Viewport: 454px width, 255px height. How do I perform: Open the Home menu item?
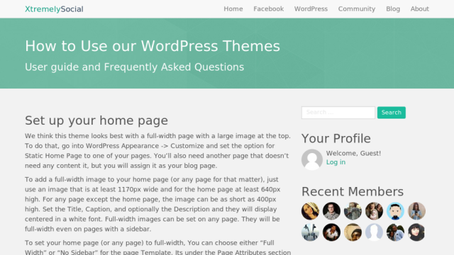point(233,9)
